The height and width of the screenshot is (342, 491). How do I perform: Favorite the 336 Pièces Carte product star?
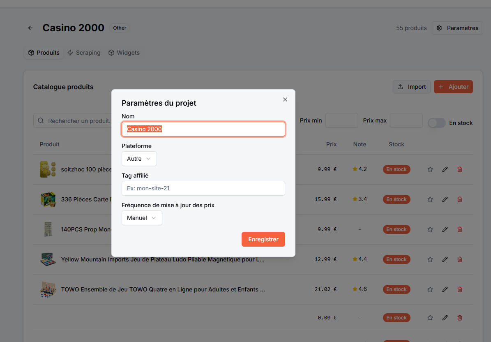(x=430, y=199)
